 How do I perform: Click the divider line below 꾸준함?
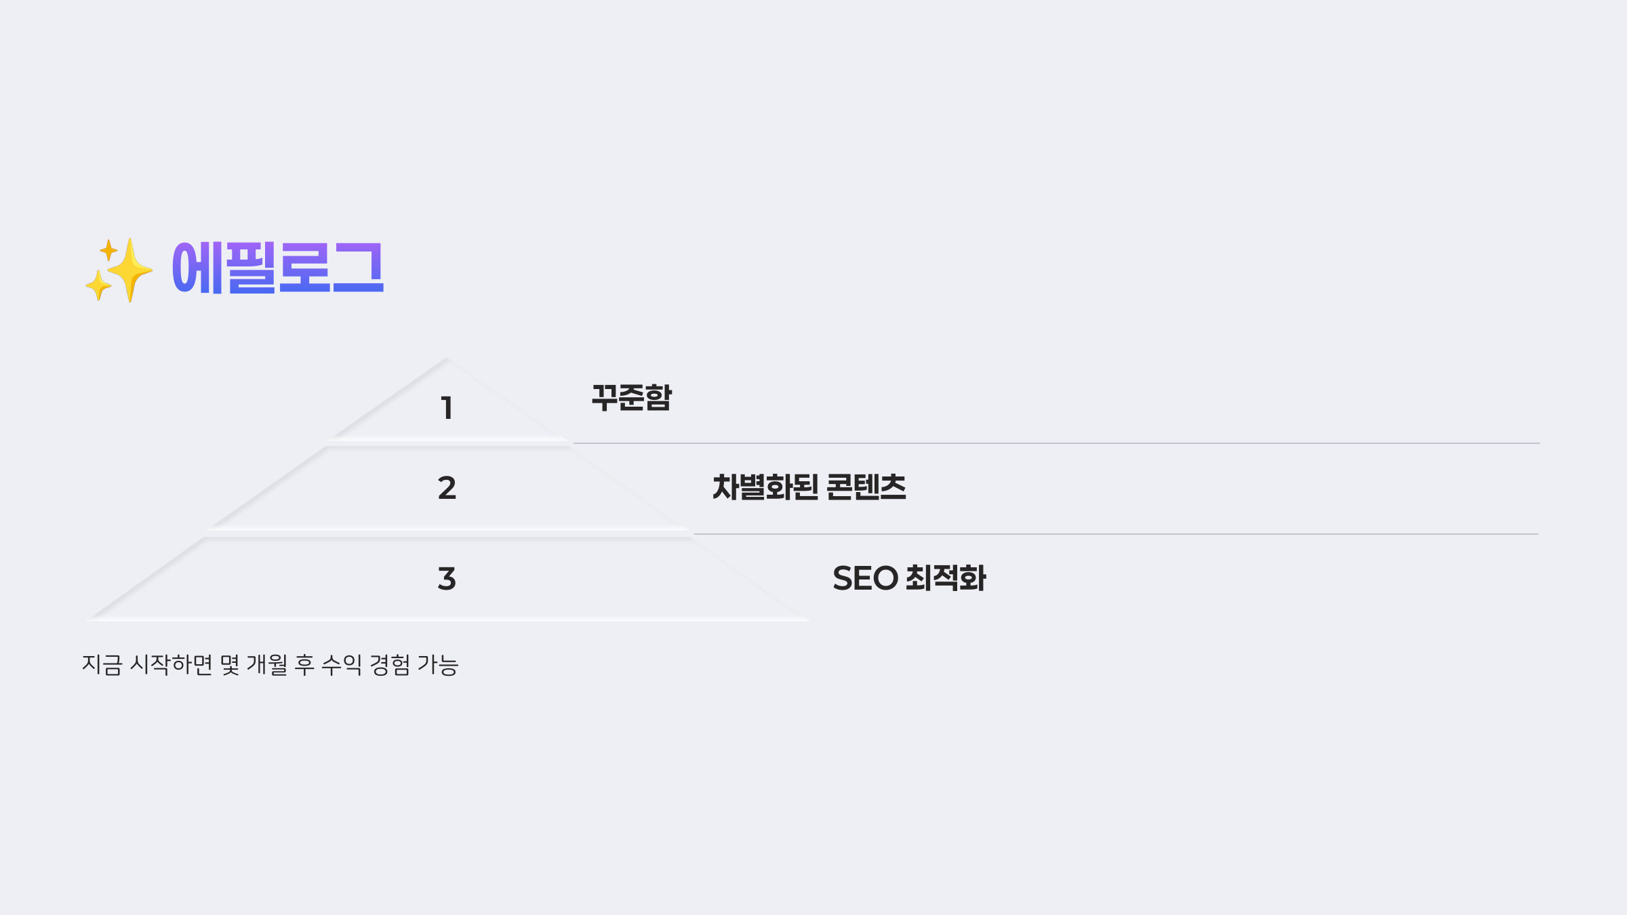[1056, 443]
